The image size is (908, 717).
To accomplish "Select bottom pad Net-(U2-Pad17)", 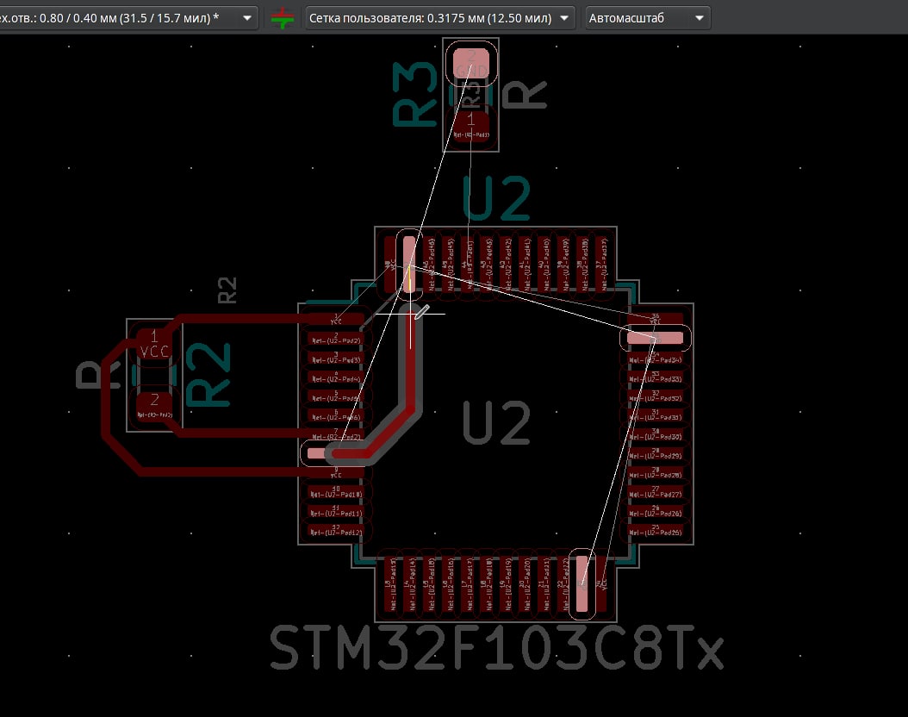I will tap(467, 584).
